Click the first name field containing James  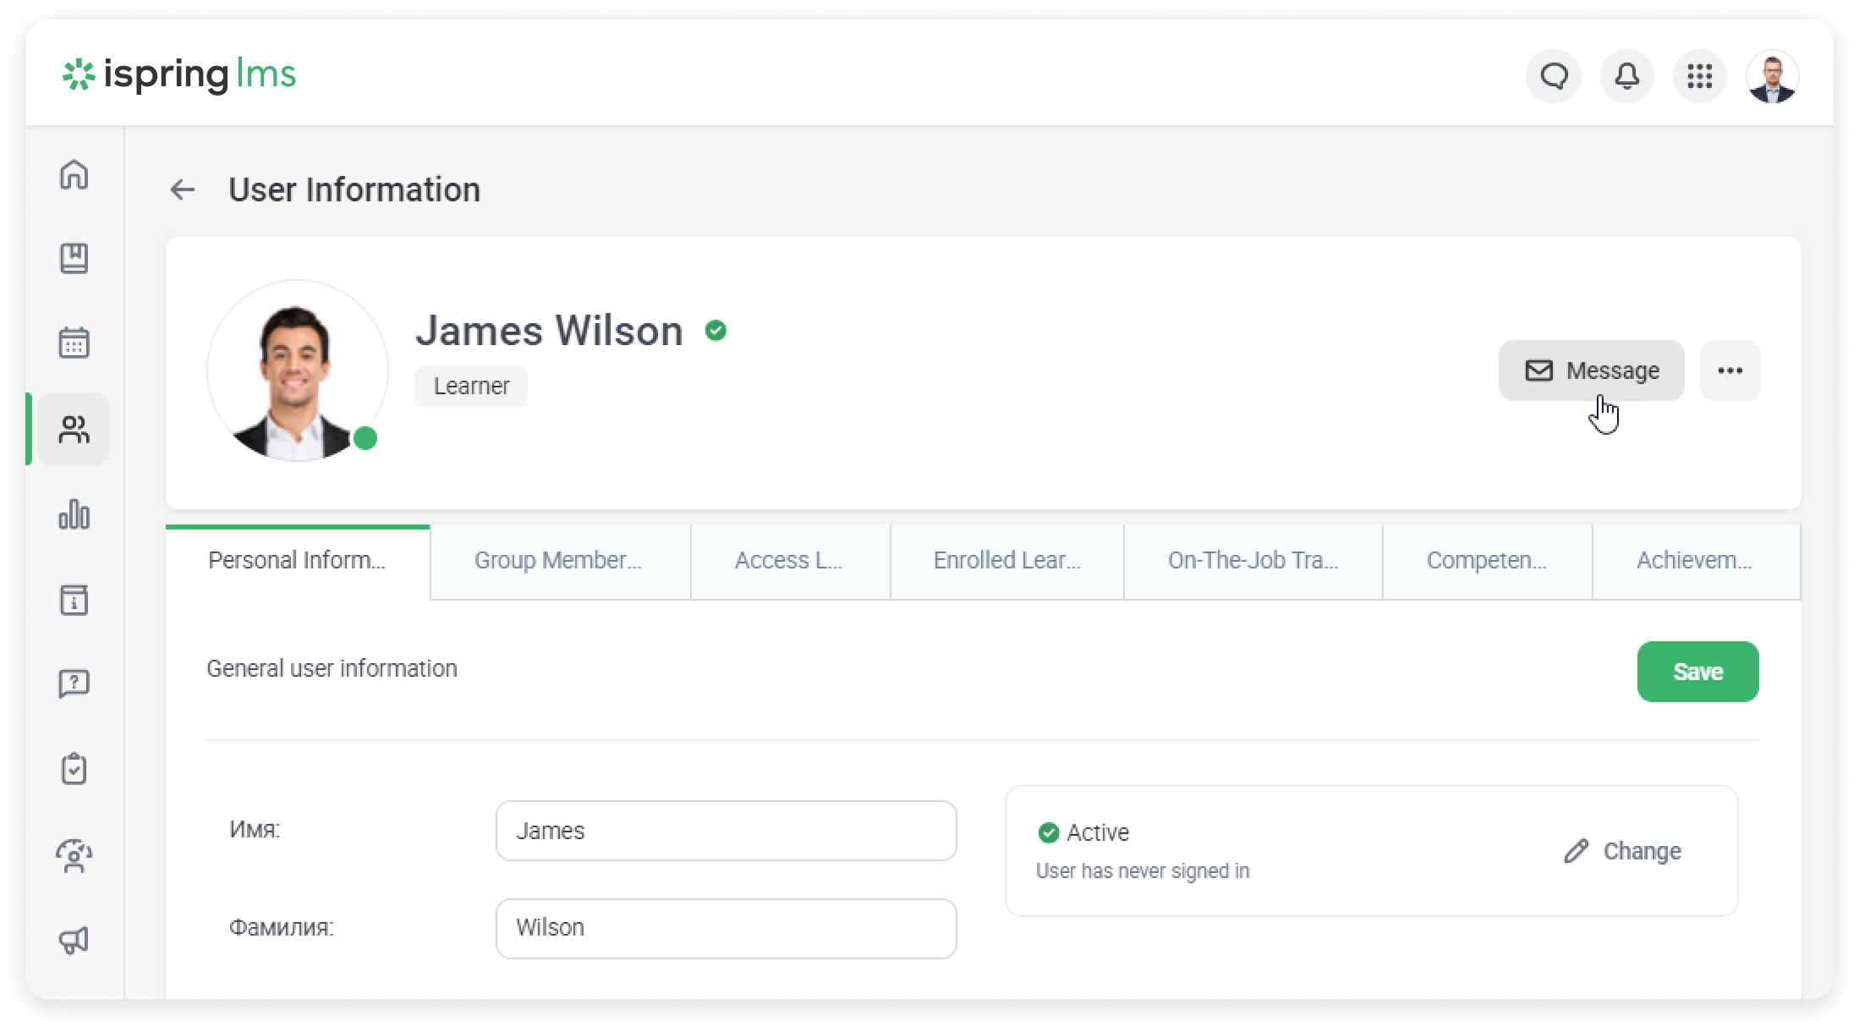click(726, 831)
